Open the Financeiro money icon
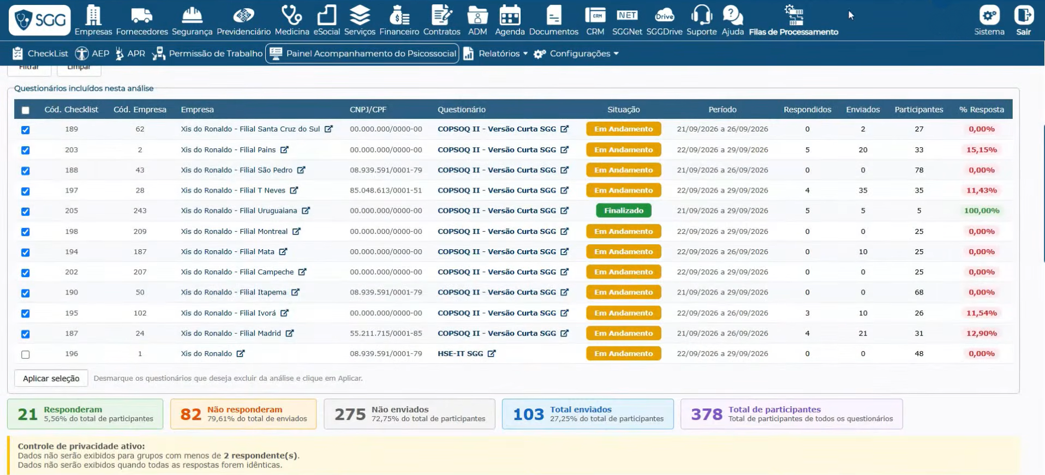Viewport: 1045px width, 475px height. (x=399, y=16)
